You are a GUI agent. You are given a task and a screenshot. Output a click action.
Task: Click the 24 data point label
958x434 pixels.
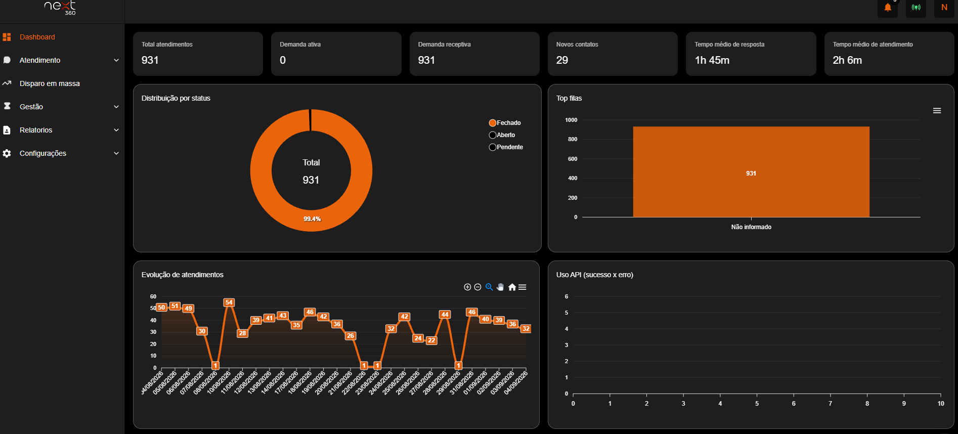[418, 338]
